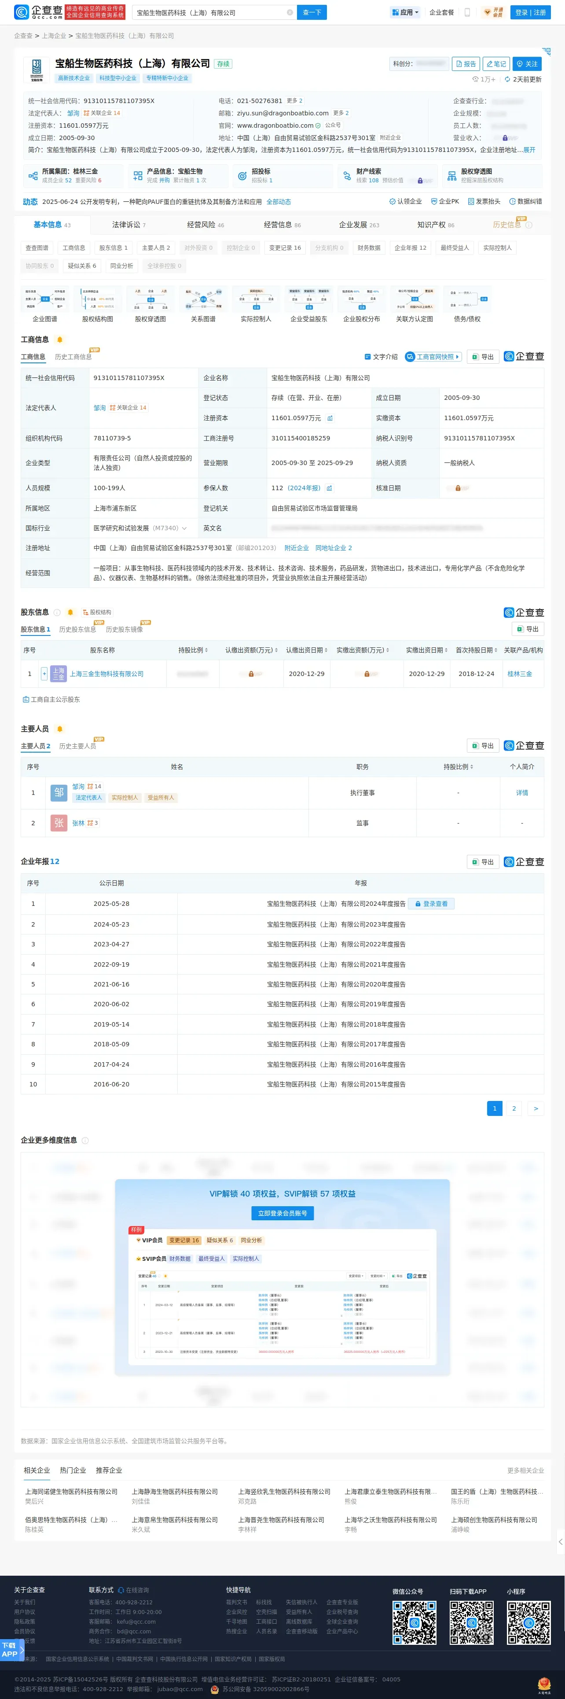Open the 上海企业 breadcrumb link
The height and width of the screenshot is (1699, 565).
pos(54,36)
